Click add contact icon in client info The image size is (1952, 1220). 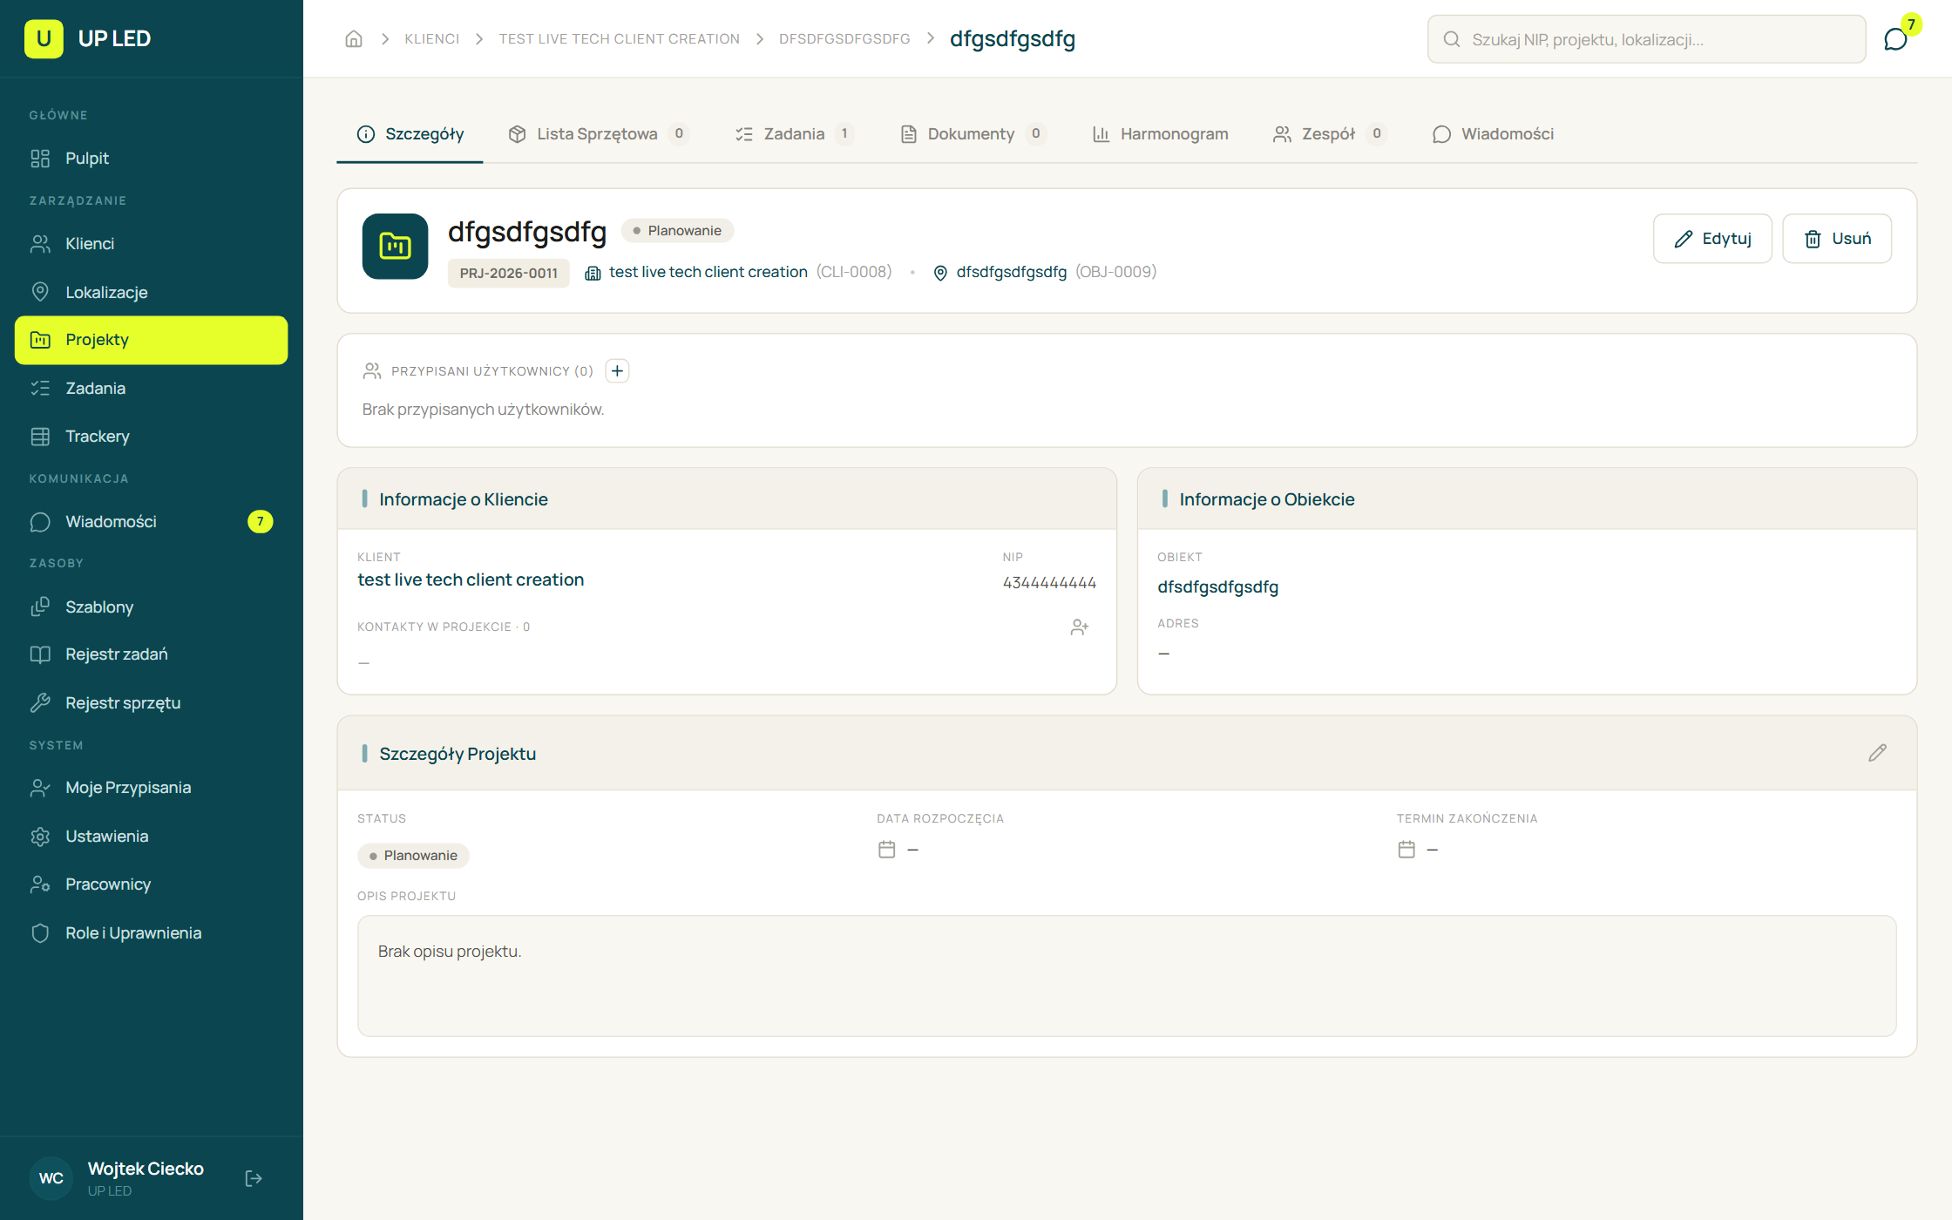[x=1080, y=627]
